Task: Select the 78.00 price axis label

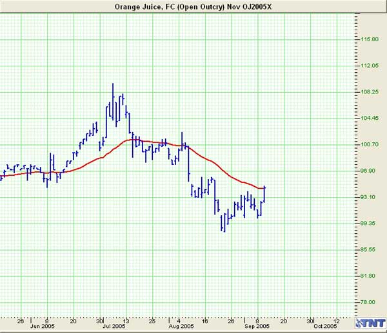Action: (370, 302)
